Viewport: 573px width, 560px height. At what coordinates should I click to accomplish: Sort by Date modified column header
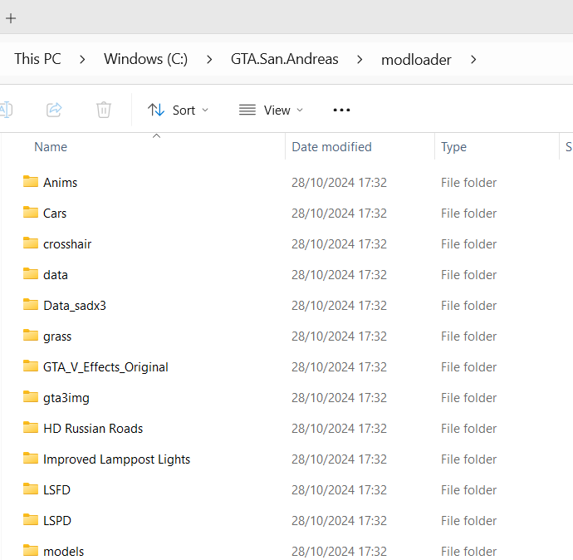[x=331, y=147]
